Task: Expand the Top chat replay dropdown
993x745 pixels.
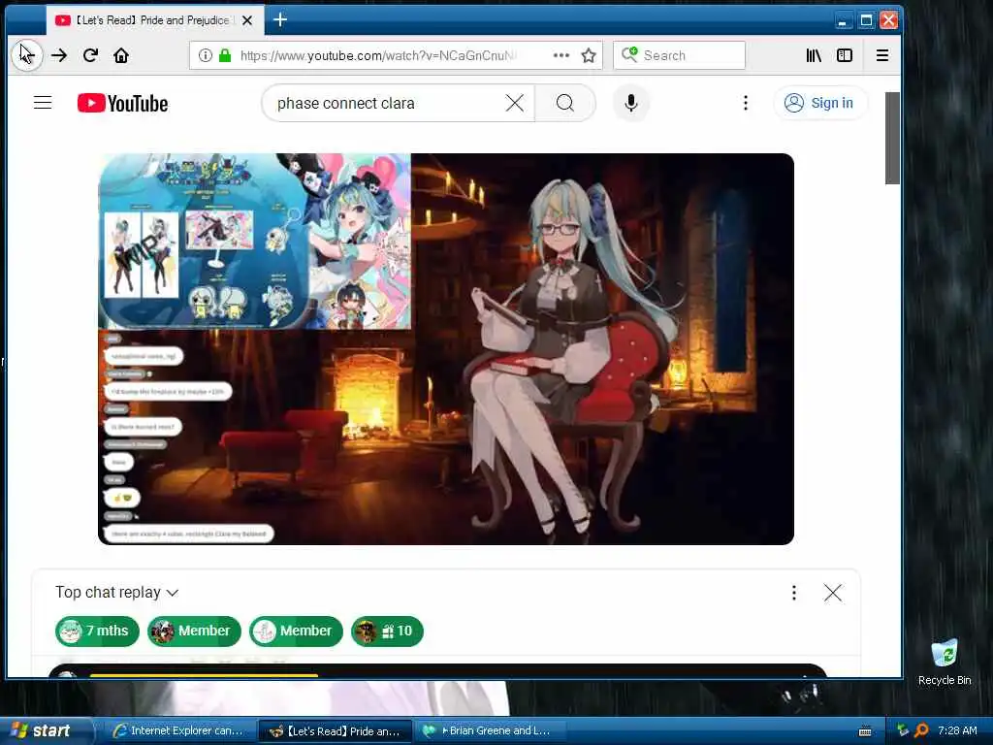Action: point(116,593)
